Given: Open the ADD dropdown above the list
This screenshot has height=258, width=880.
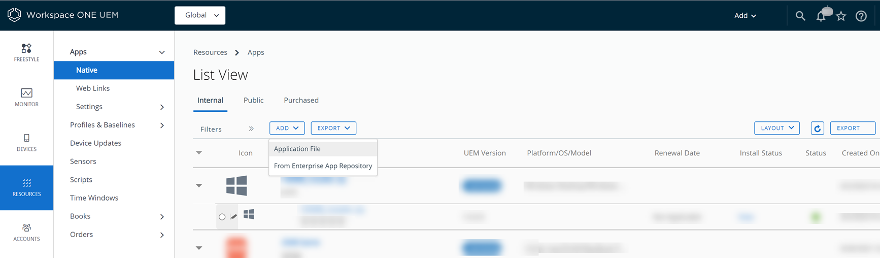Looking at the screenshot, I should click(x=287, y=128).
